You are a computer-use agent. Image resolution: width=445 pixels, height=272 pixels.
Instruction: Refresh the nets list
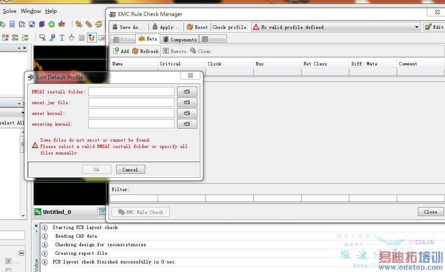click(145, 51)
